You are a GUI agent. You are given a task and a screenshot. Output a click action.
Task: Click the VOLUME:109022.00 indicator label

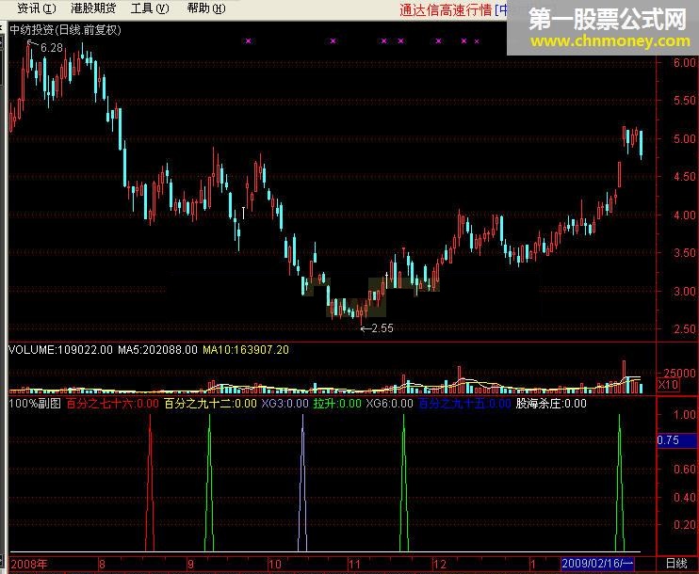point(60,349)
